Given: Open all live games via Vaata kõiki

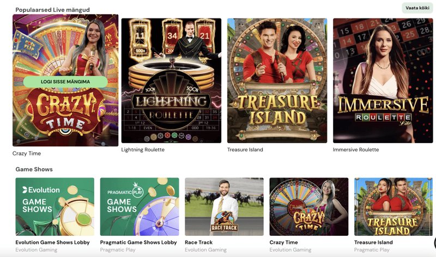Looking at the screenshot, I should (417, 8).
